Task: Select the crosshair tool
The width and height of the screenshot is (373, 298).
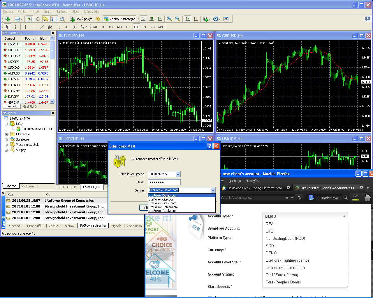Action: (x=15, y=27)
